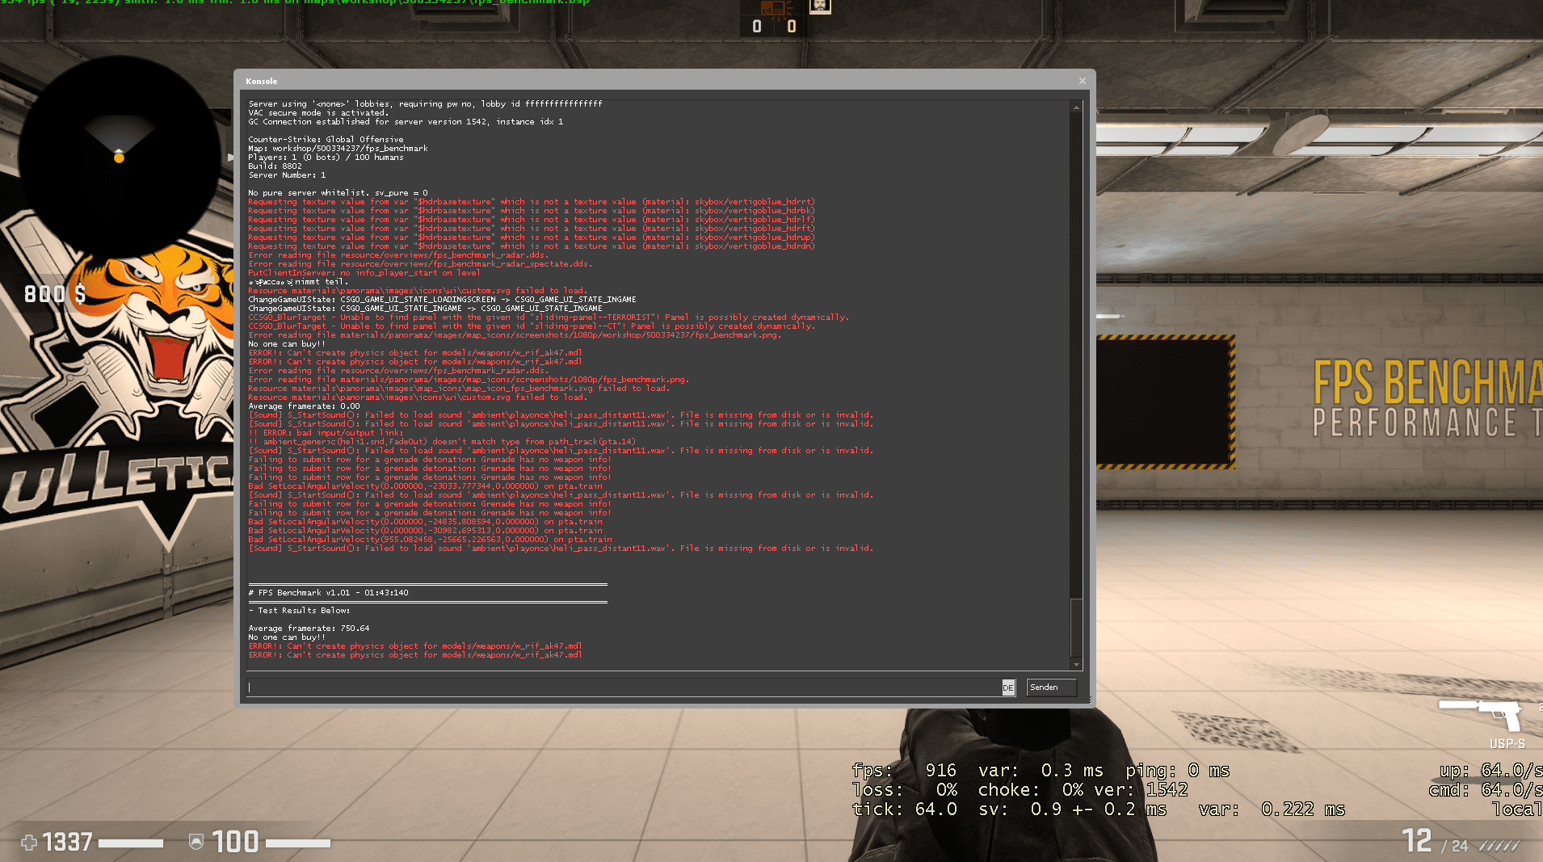The height and width of the screenshot is (862, 1543).
Task: Click the net graph 'ver: 1542' readout
Action: pos(1141,790)
